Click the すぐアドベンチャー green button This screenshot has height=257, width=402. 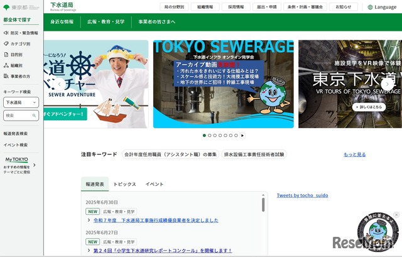click(x=65, y=114)
